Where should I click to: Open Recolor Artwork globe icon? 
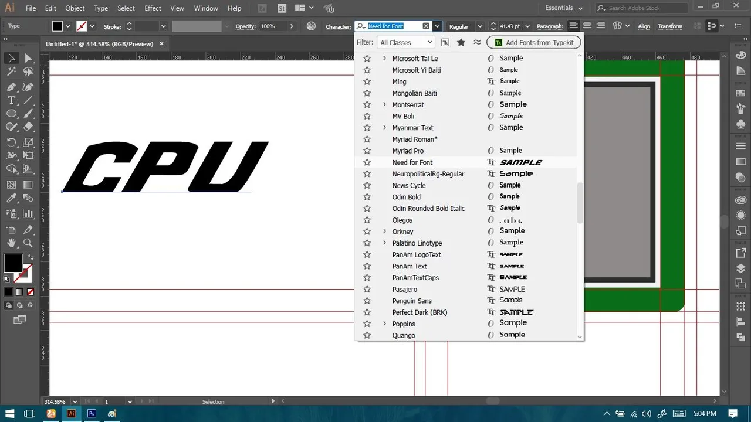312,26
